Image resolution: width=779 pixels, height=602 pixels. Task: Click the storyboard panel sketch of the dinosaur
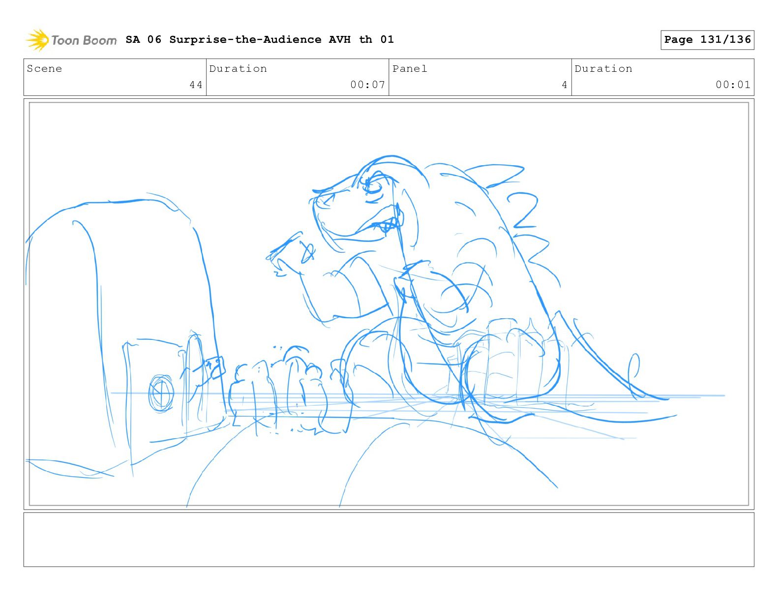(389, 304)
